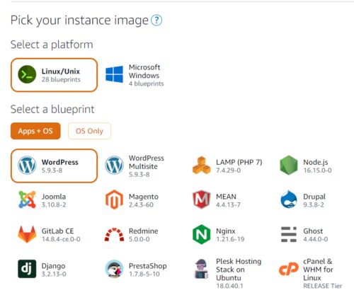Select the Joomla logo icon
This screenshot has height=295, width=354.
pos(27,199)
